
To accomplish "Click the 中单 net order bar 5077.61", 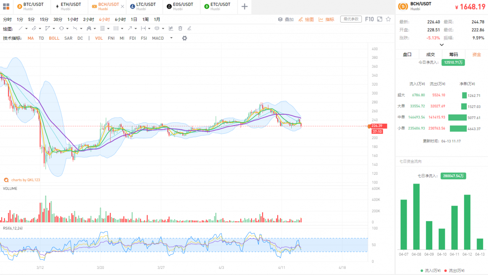I will click(457, 117).
